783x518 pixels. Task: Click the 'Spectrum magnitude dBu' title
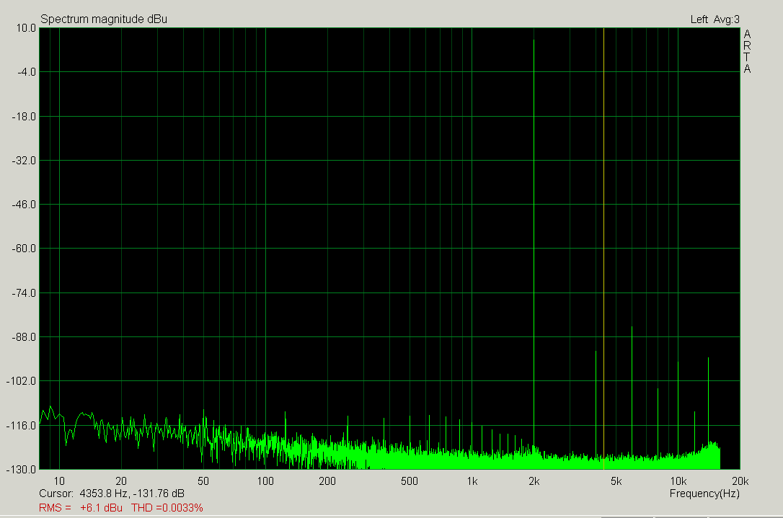[x=104, y=19]
